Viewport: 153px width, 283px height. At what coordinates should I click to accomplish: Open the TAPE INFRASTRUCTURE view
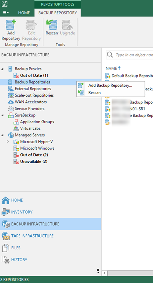(32, 236)
